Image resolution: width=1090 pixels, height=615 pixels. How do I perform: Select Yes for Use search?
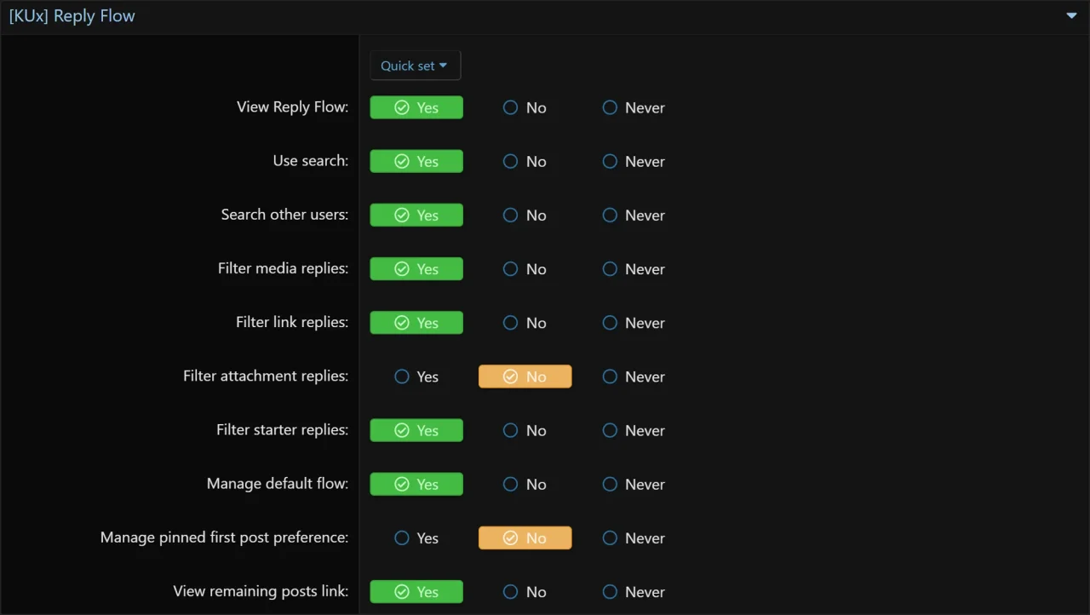(416, 161)
